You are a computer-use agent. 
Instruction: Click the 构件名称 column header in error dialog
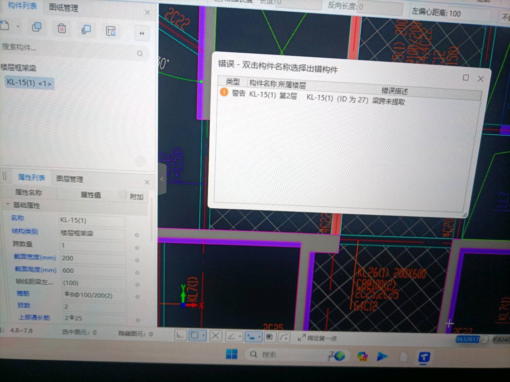click(263, 83)
